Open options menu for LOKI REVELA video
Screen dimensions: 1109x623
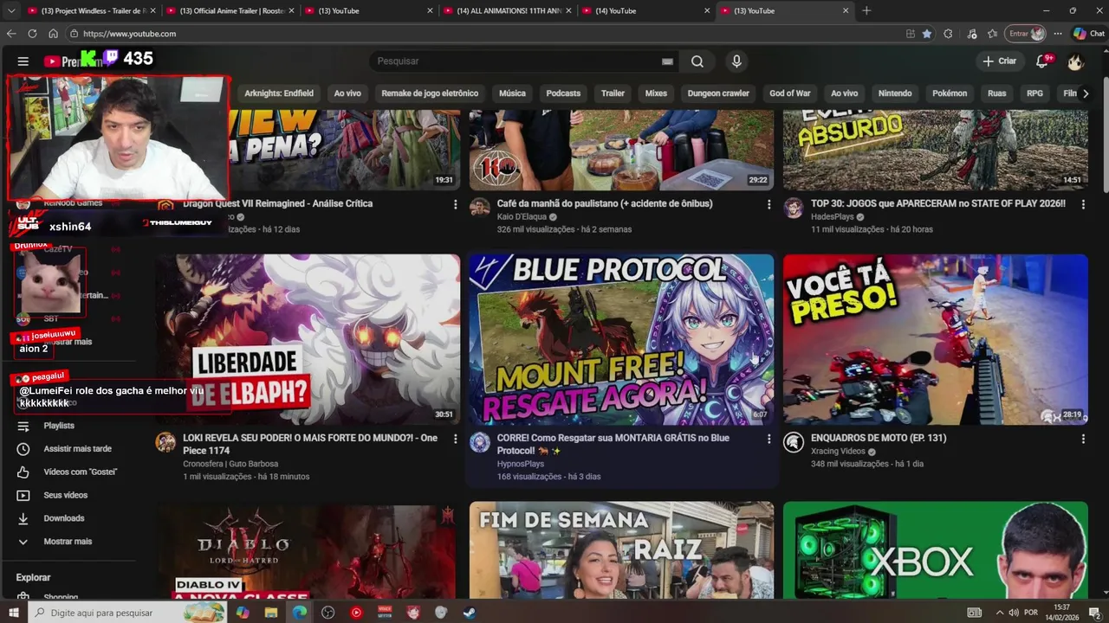coord(455,439)
